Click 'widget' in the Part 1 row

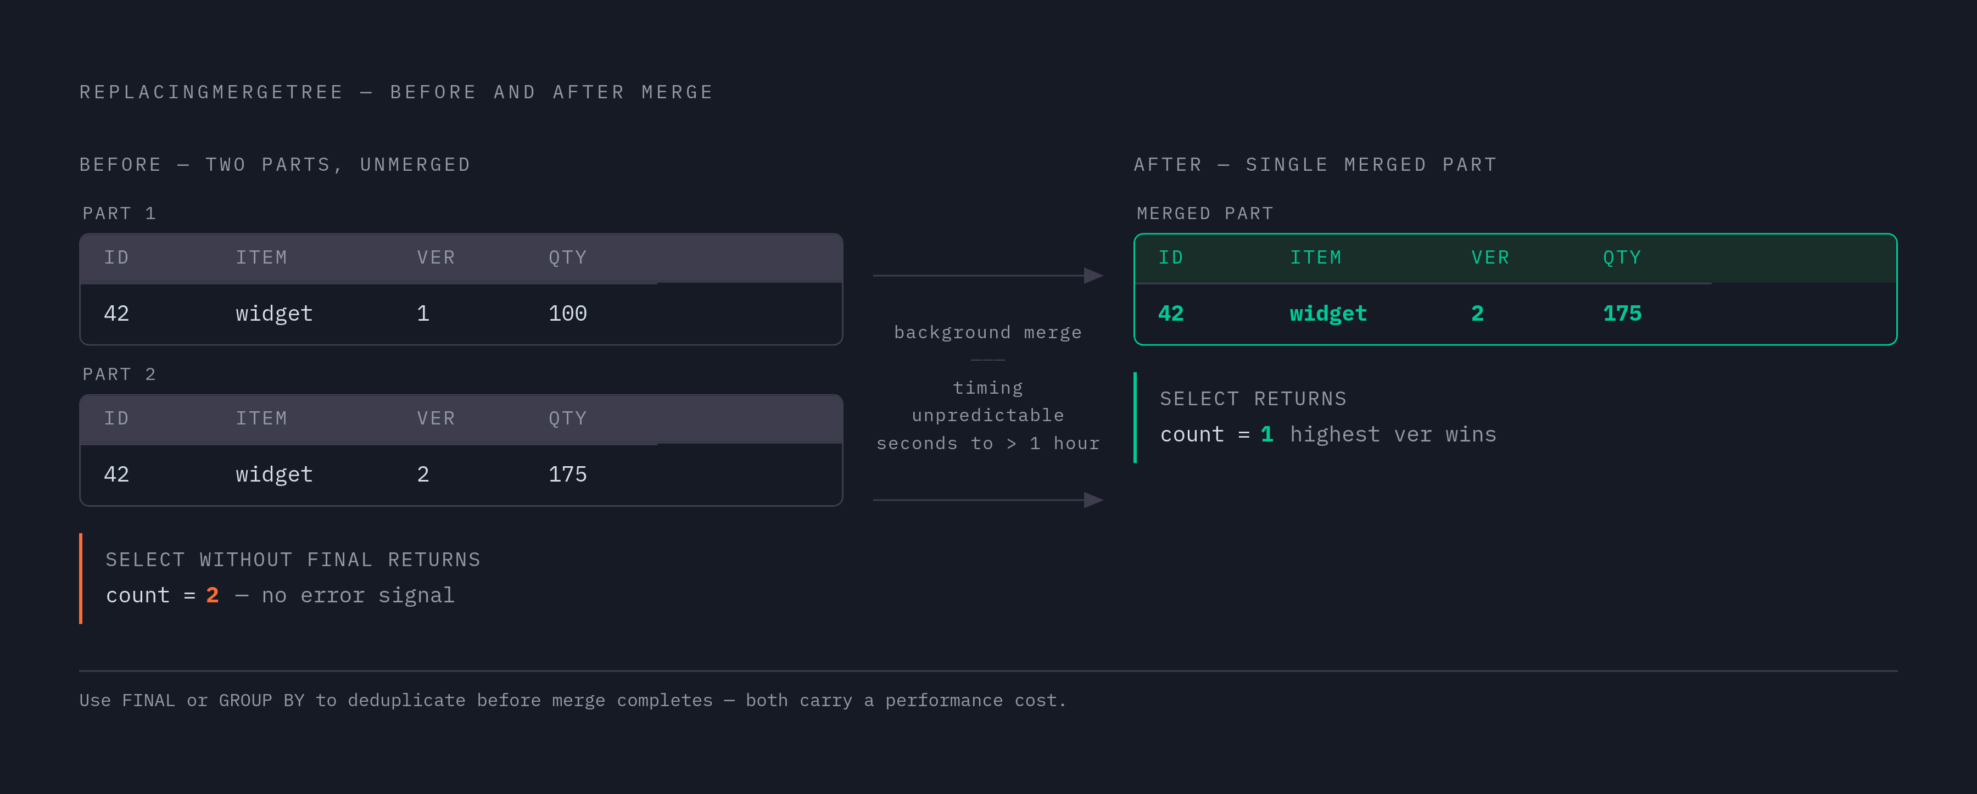(274, 314)
